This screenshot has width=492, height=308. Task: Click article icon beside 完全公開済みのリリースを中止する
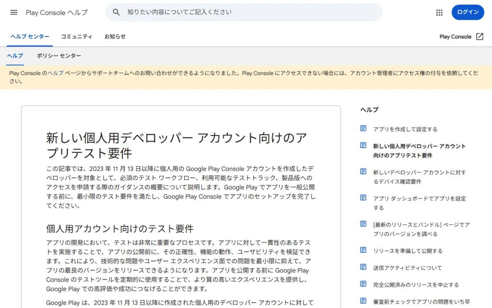pyautogui.click(x=363, y=284)
